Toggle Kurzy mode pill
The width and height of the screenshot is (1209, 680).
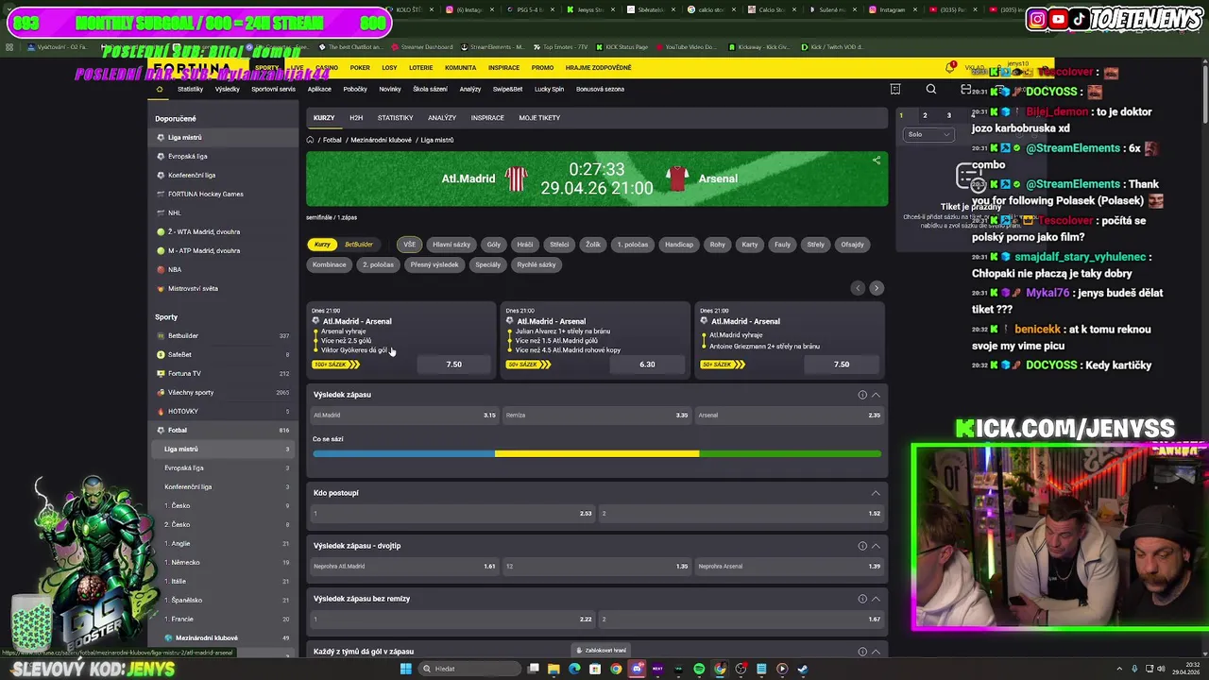(323, 245)
